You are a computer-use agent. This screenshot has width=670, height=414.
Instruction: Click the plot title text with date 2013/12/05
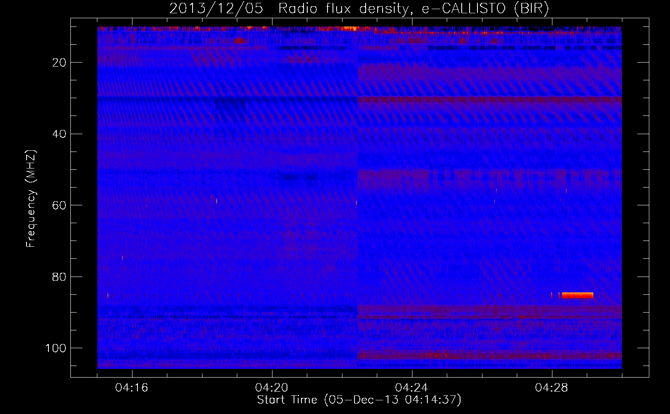point(359,8)
